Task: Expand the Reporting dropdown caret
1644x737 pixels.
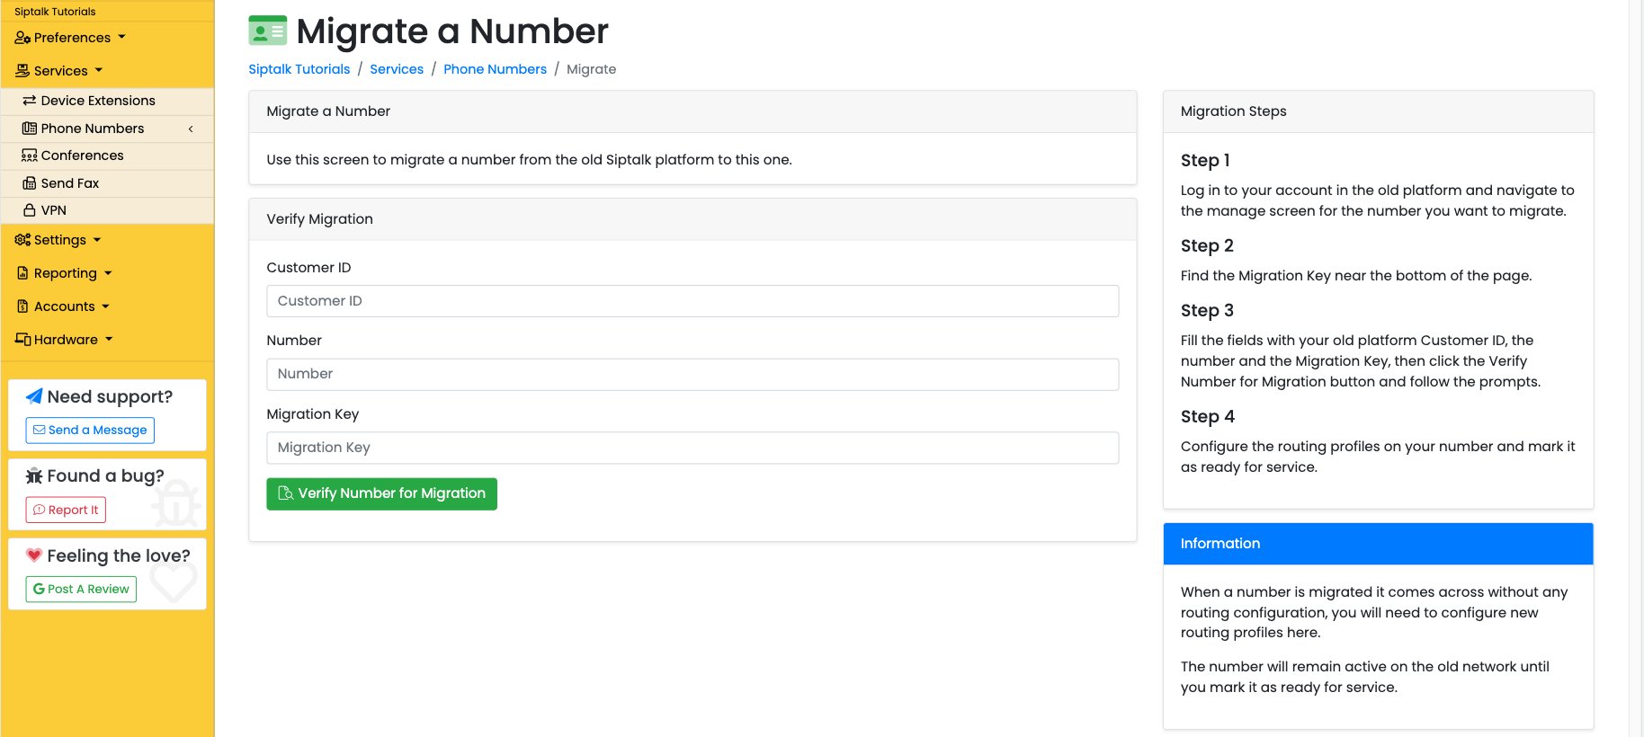Action: (x=108, y=273)
